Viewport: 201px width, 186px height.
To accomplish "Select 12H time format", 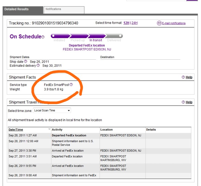I will click(x=126, y=23).
